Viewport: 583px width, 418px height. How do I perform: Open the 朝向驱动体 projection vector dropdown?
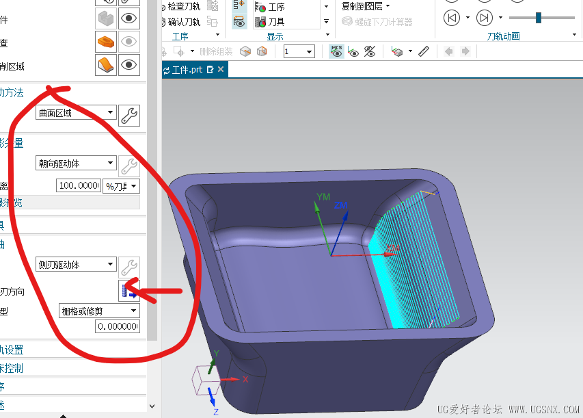76,163
